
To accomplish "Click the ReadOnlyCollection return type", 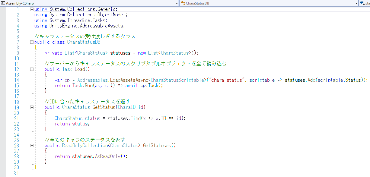I will (85, 145).
